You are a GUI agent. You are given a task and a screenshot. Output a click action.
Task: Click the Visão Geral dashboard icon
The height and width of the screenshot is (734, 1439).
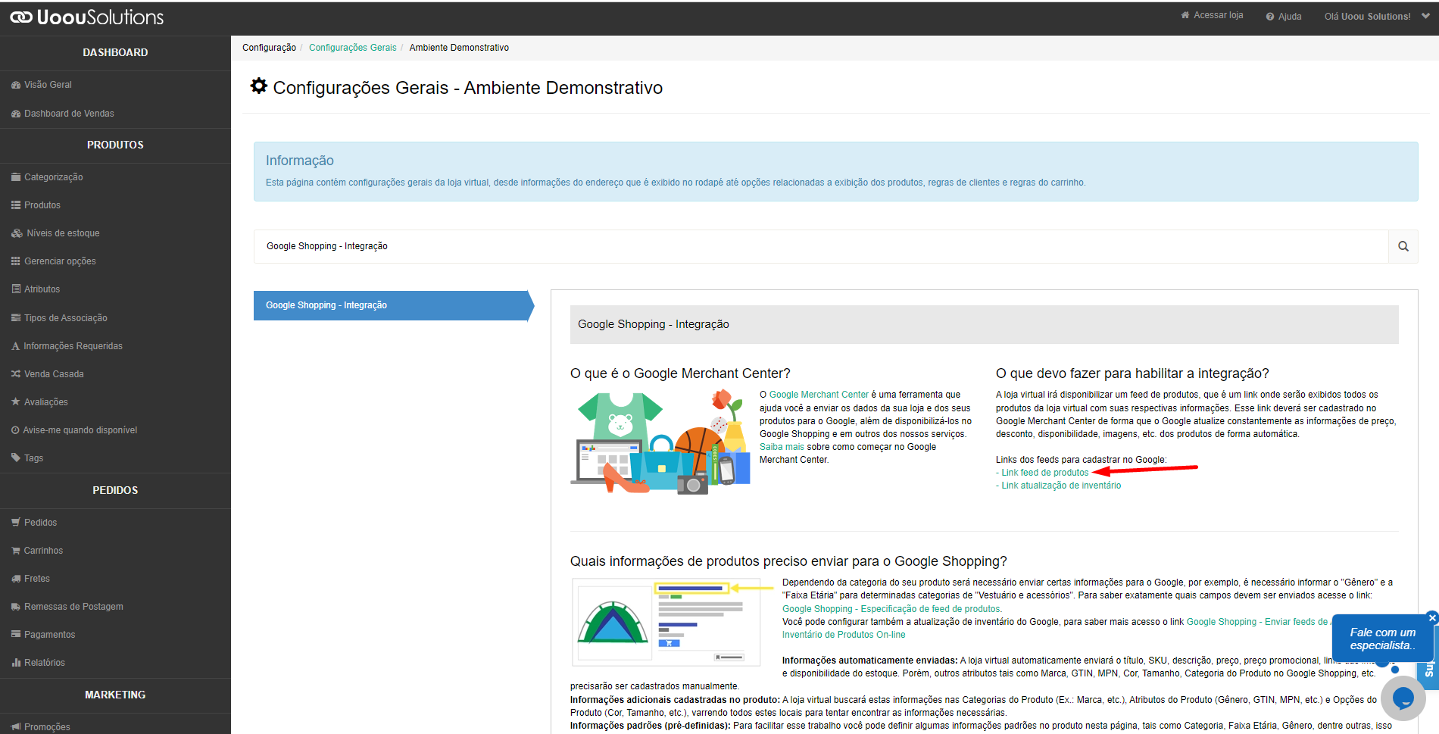(x=16, y=85)
